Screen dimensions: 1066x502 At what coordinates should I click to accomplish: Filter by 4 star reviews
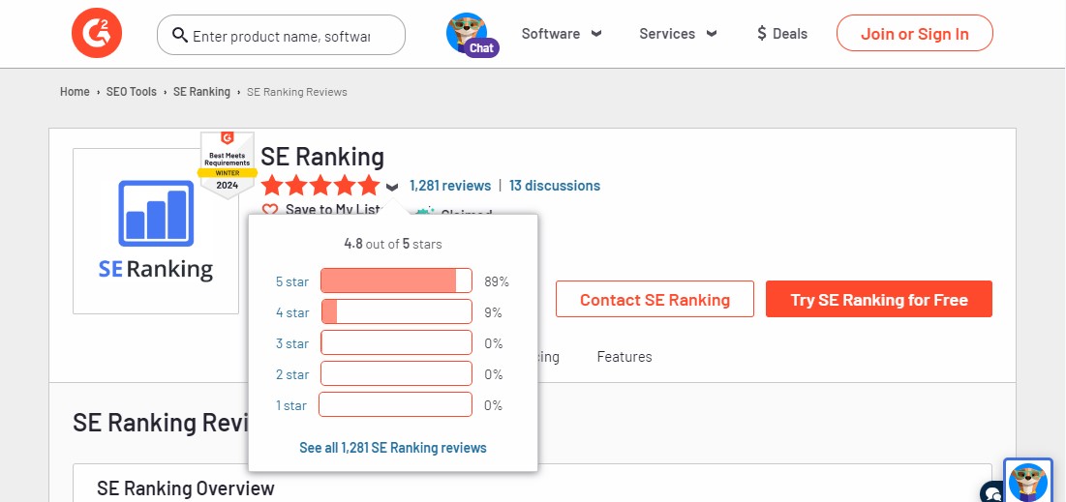292,312
